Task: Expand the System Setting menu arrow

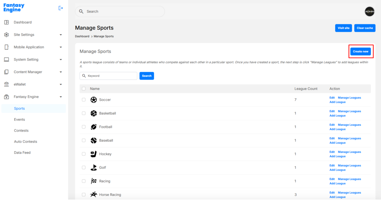Action: click(61, 59)
